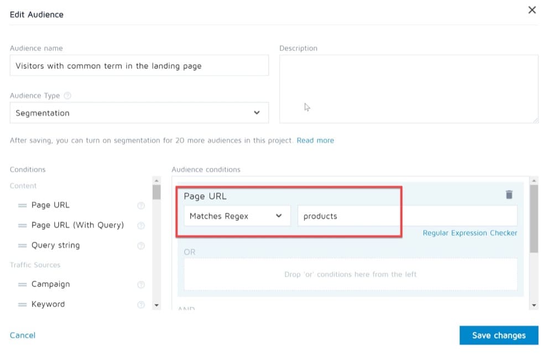Screen dimensions: 553x355
Task: Select Page URL condition in list
Action: click(x=50, y=205)
